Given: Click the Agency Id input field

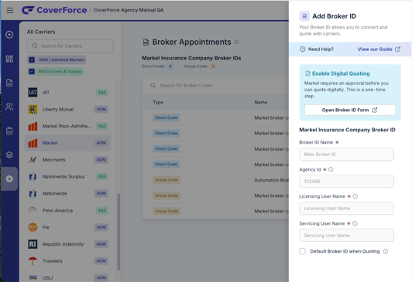Looking at the screenshot, I should coord(346,182).
